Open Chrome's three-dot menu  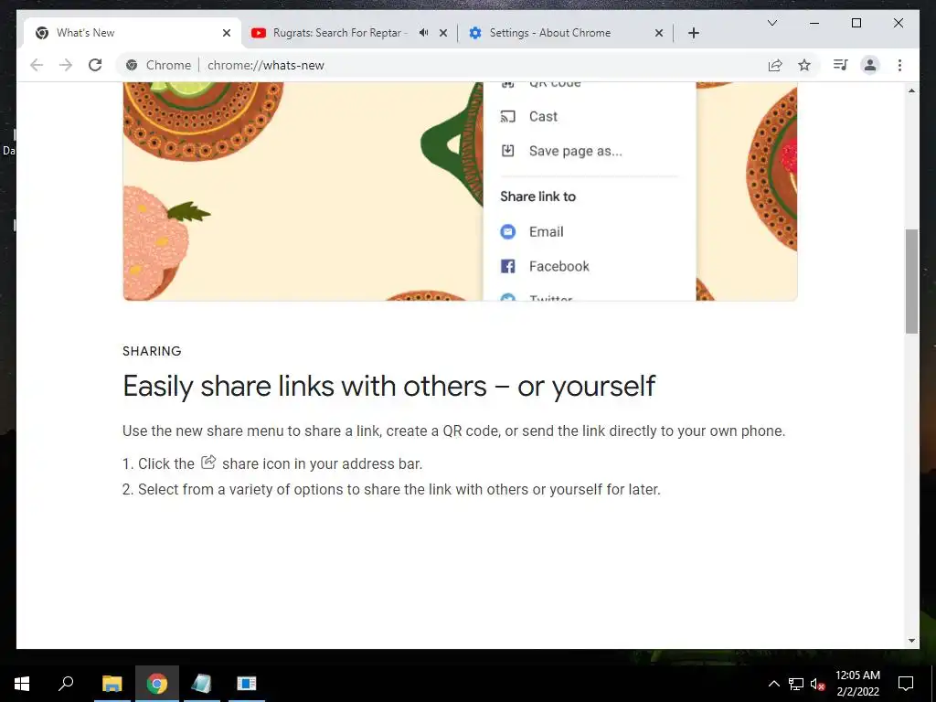(899, 65)
